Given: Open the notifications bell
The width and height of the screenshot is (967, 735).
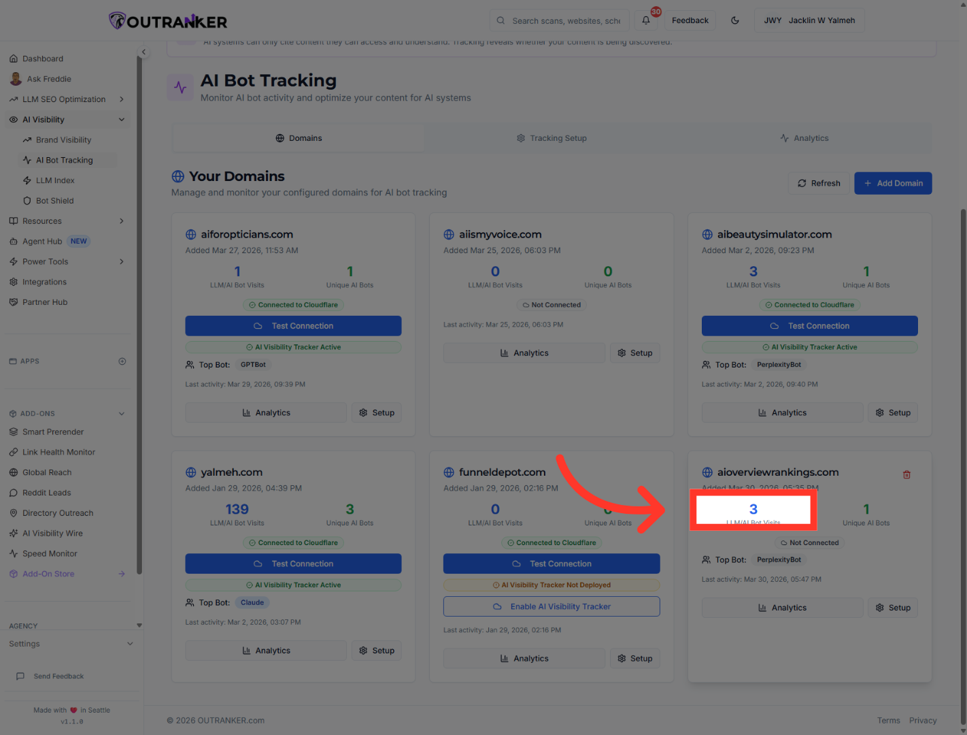Looking at the screenshot, I should pyautogui.click(x=646, y=20).
